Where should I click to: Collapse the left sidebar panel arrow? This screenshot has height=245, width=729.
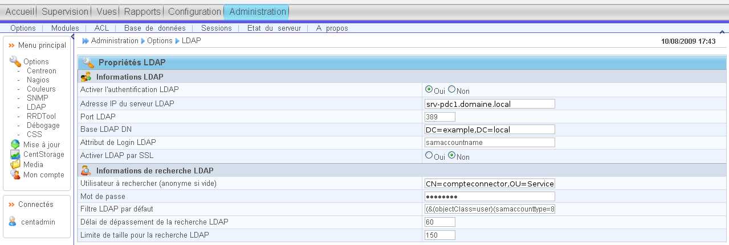pos(73,36)
